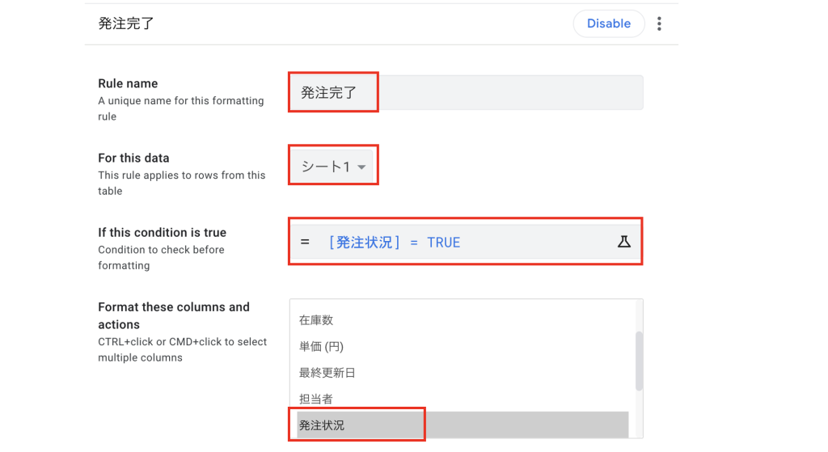Select the highlighted 発注状況 column item

[x=322, y=425]
